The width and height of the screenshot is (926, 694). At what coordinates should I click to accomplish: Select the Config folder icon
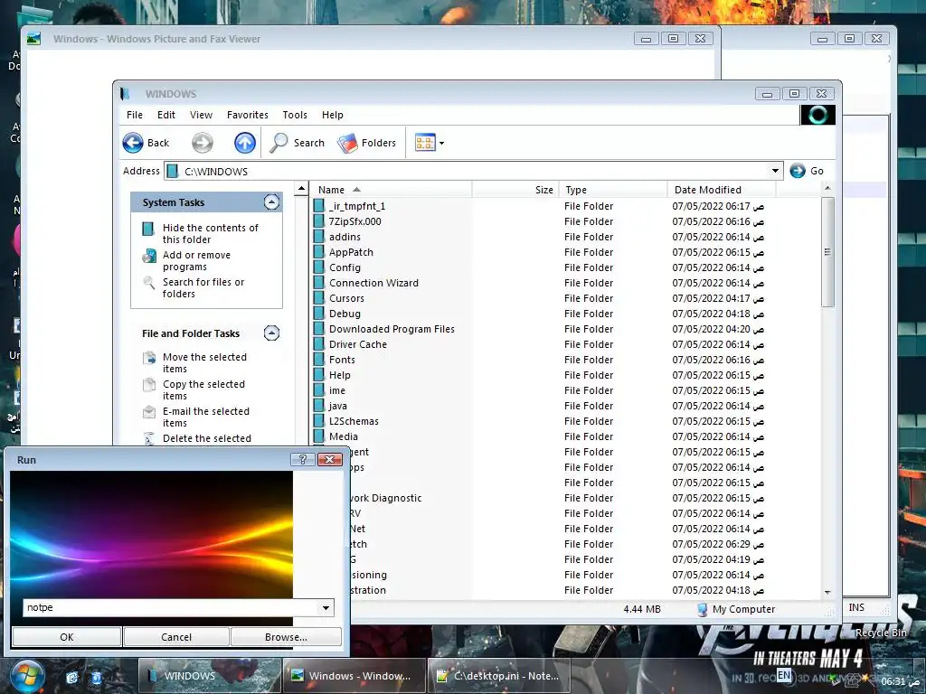tap(319, 267)
